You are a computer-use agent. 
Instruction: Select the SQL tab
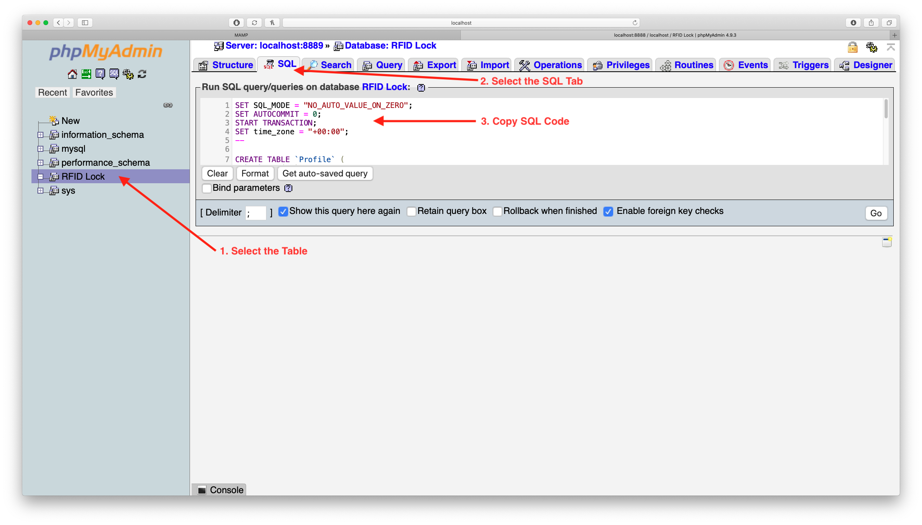[x=280, y=64]
